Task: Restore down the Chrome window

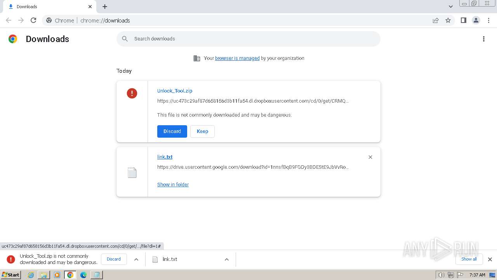Action: [x=474, y=3]
